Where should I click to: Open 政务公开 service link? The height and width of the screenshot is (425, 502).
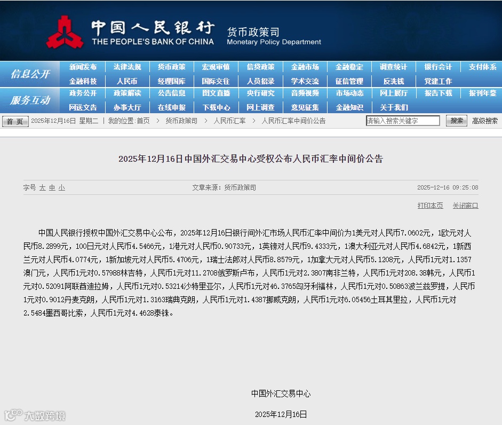(x=83, y=93)
